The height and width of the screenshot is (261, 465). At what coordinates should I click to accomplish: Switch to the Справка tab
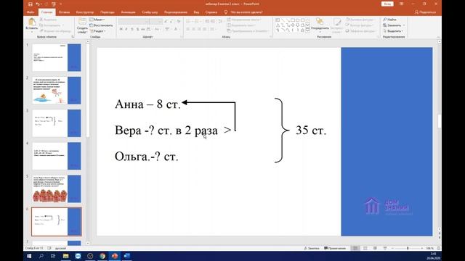click(211, 12)
